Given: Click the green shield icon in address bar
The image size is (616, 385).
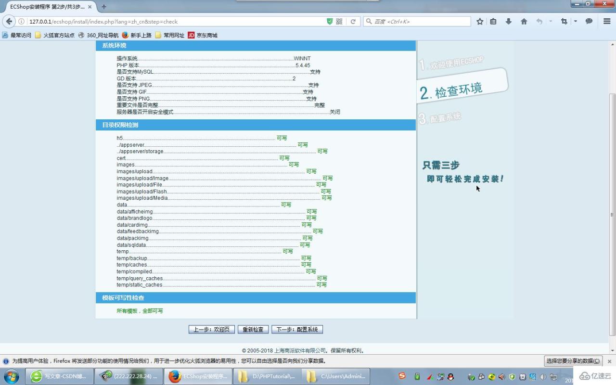Looking at the screenshot, I should [x=330, y=22].
